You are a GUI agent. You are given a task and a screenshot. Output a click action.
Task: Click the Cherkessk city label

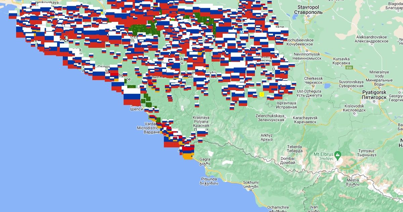313,80
